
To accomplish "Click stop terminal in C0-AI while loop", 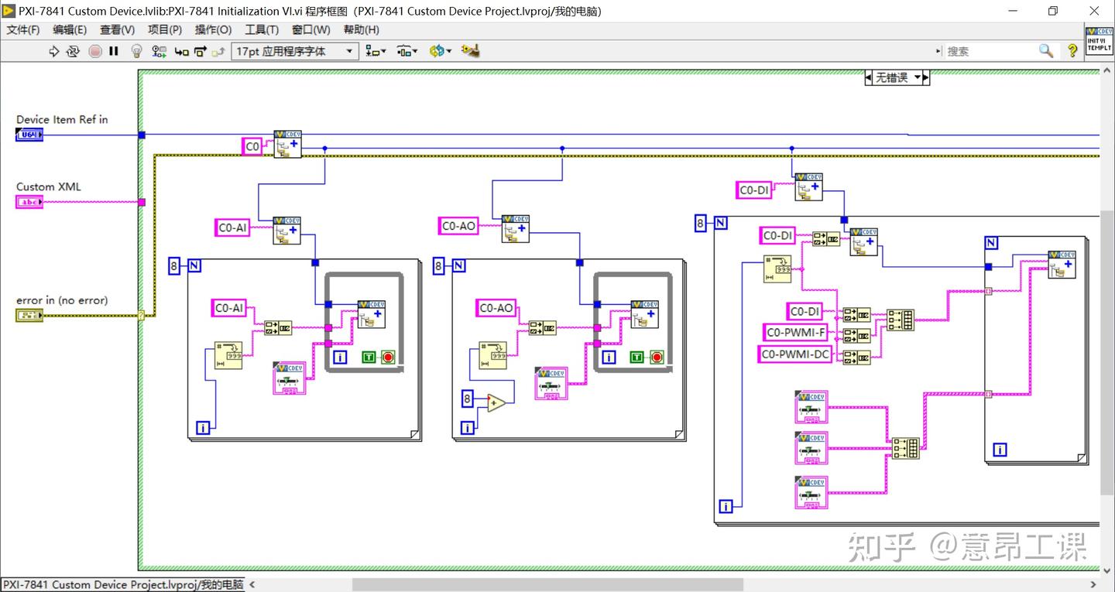I will [388, 357].
